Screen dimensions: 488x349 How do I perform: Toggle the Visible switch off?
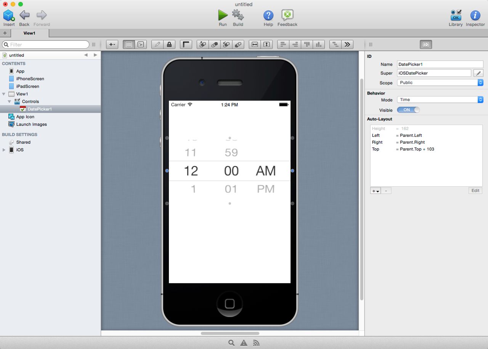[x=408, y=110]
